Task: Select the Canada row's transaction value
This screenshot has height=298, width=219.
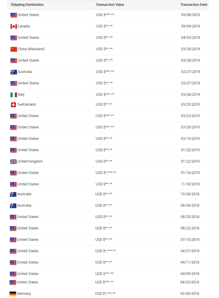Action: point(104,26)
